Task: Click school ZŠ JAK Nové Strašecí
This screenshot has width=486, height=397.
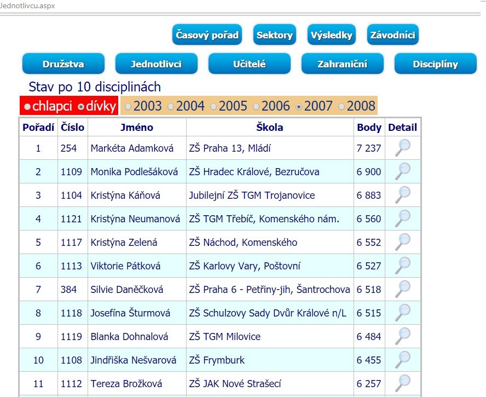Action: (x=235, y=384)
